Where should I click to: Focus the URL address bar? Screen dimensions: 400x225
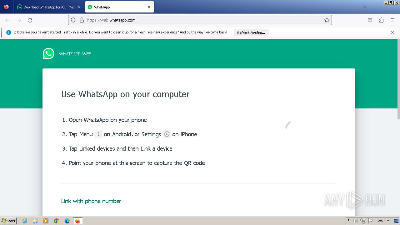200,20
